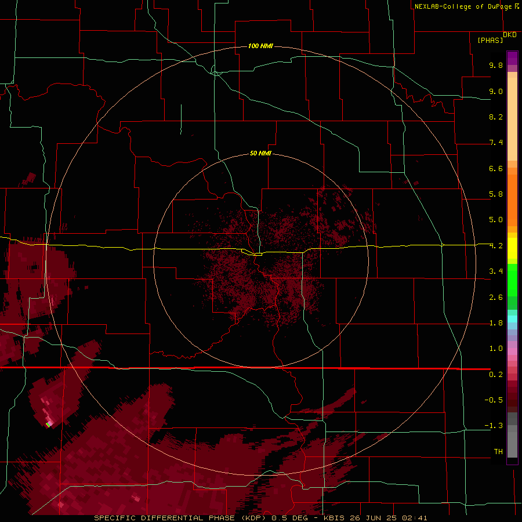
Task: Pick the cyan segment of the color bar
Action: click(512, 319)
